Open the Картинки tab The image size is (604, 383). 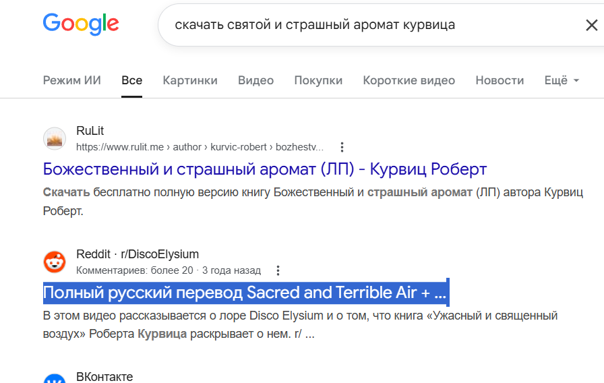click(x=190, y=80)
